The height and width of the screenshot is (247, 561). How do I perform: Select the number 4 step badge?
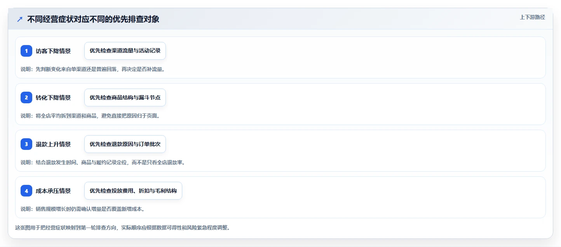[x=26, y=191]
